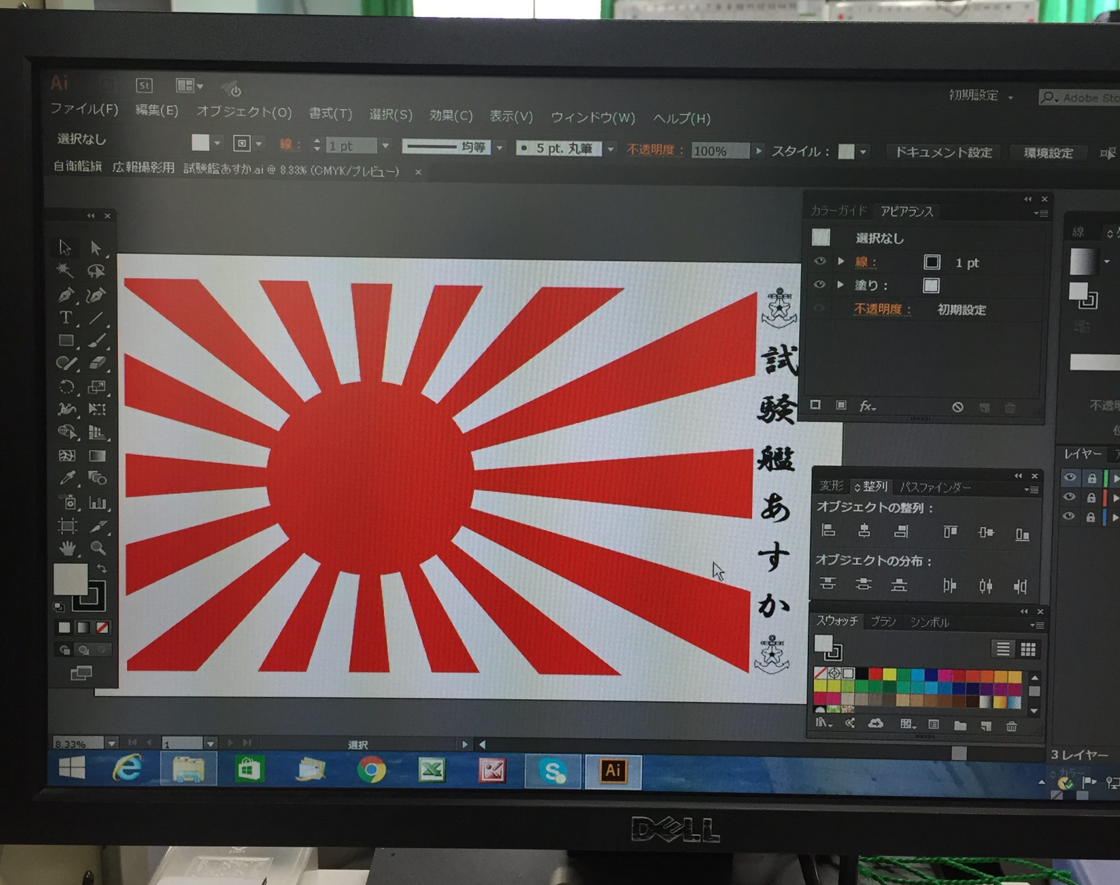Select the Gradient tool
Viewport: 1120px width, 885px height.
pos(97,455)
